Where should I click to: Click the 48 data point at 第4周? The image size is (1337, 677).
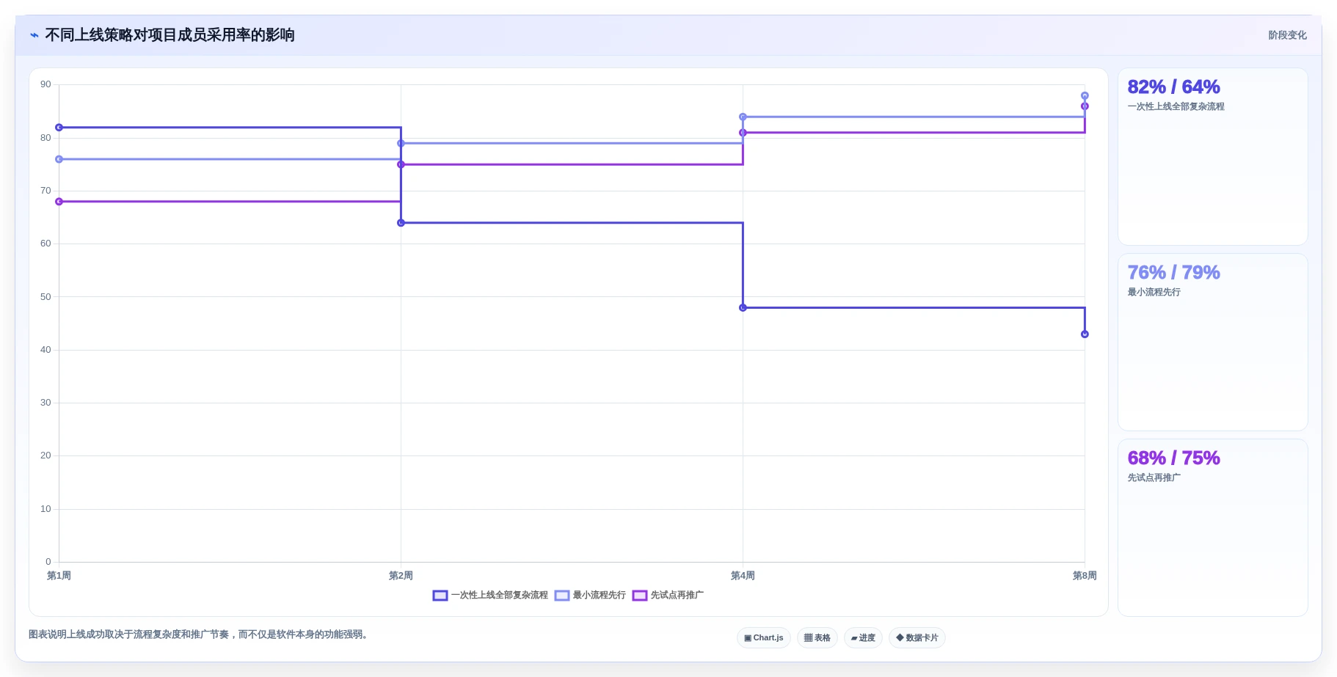point(743,308)
